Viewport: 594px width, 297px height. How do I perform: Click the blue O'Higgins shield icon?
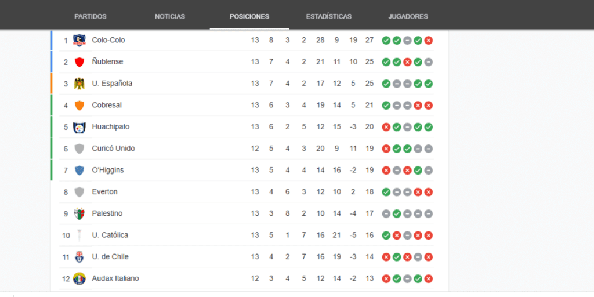point(79,171)
